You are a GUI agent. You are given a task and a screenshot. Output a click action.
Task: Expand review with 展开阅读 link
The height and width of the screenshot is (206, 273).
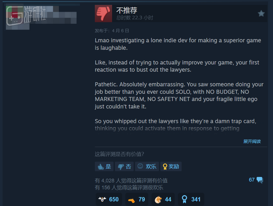point(252,141)
